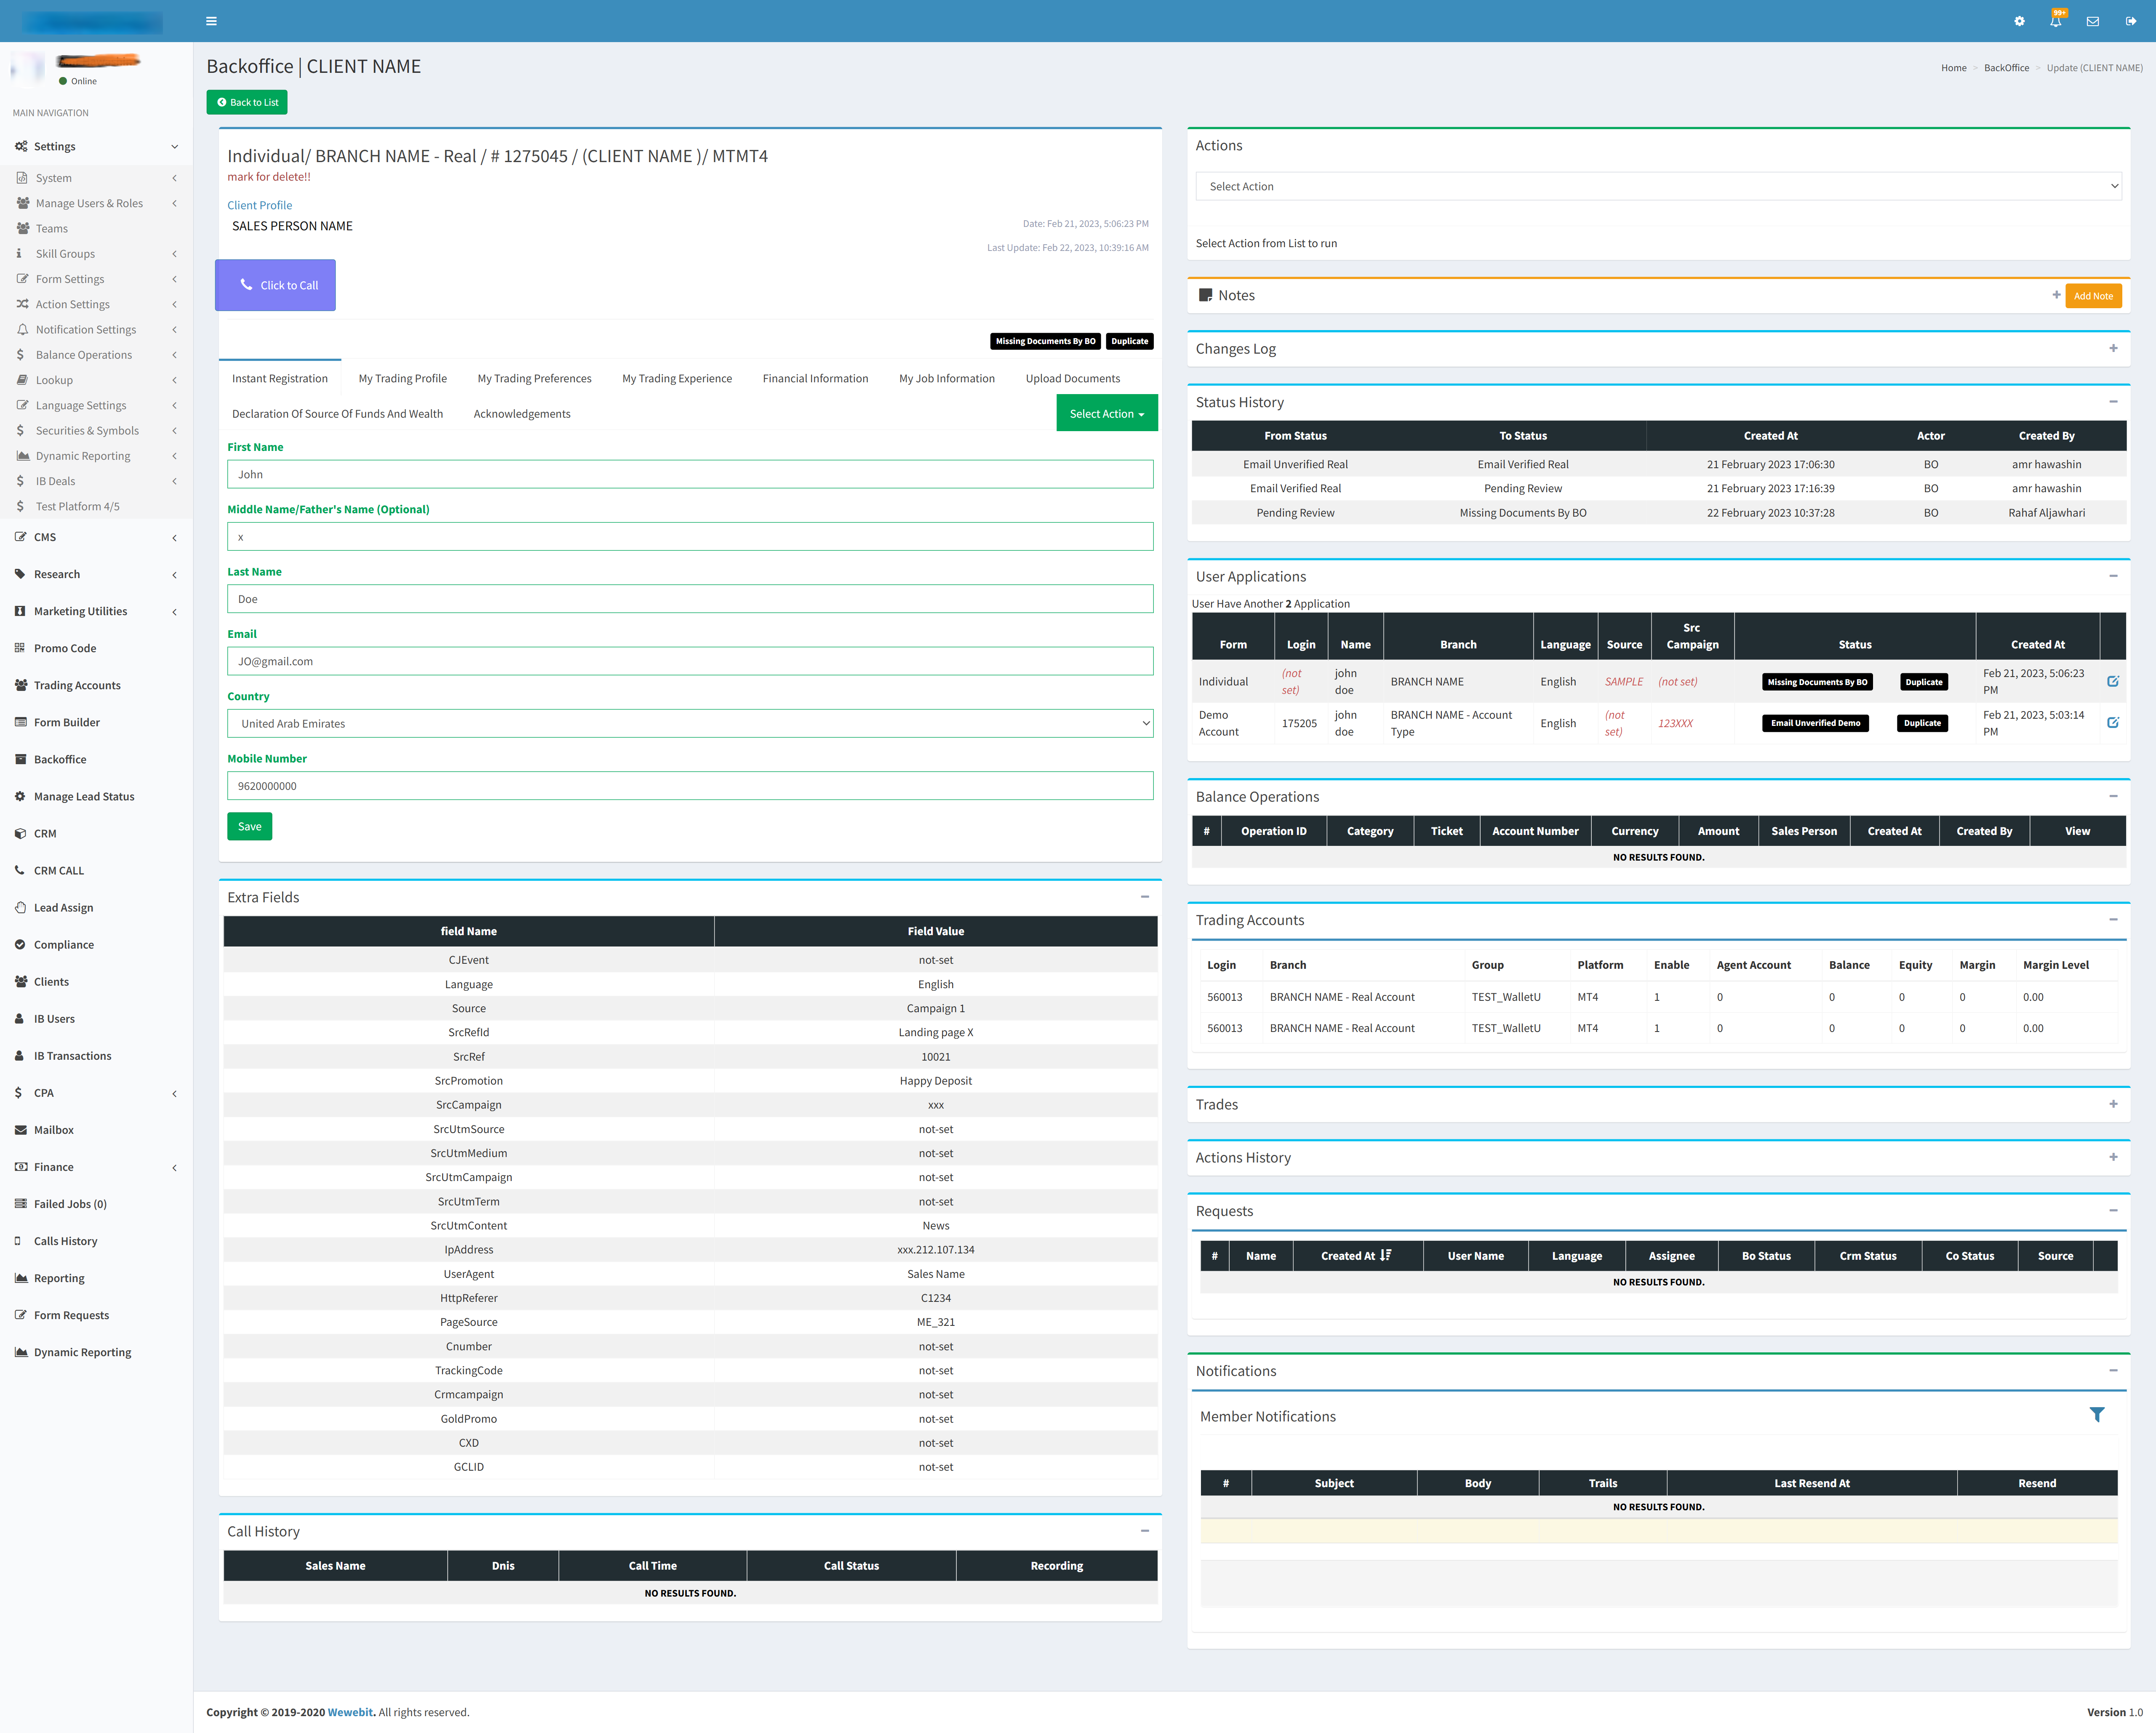Viewport: 2156px width, 1733px height.
Task: Open the Declaration Of Source Of Funds tab
Action: (337, 413)
